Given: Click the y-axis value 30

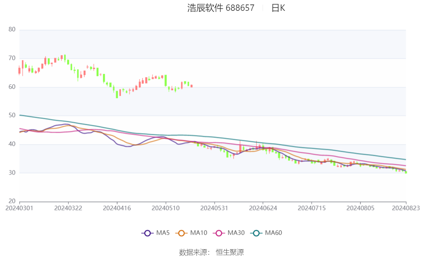Looking at the screenshot, I should 12,173.
